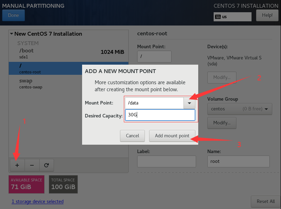Click the centos-root heading text
The height and width of the screenshot is (209, 281).
(x=152, y=34)
